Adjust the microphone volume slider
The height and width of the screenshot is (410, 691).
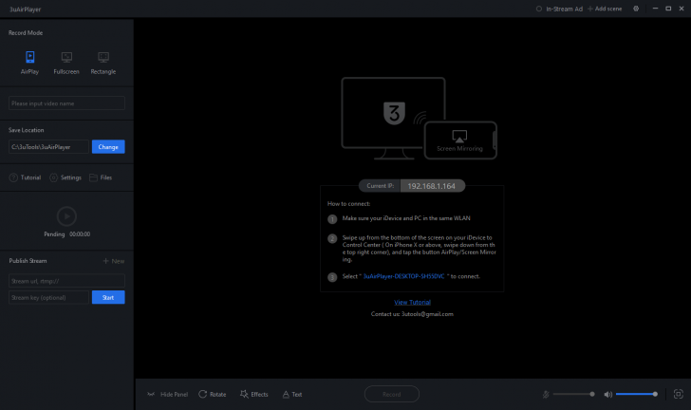coord(573,394)
